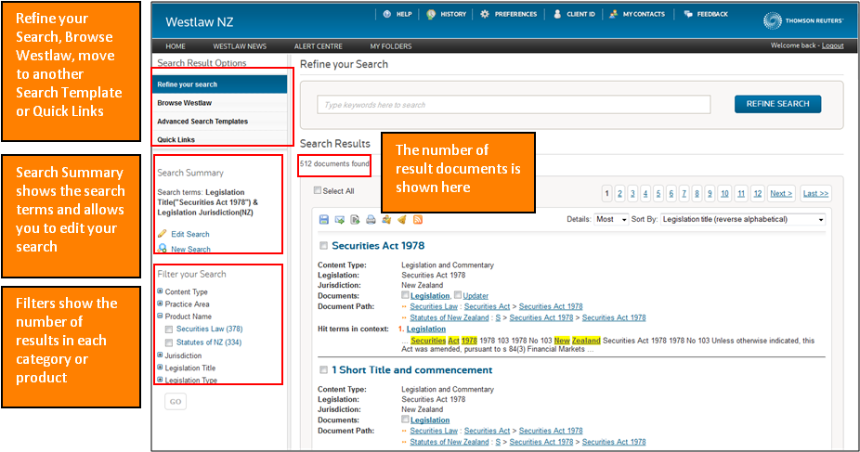860x452 pixels.
Task: Click the print results icon
Action: coord(371,220)
